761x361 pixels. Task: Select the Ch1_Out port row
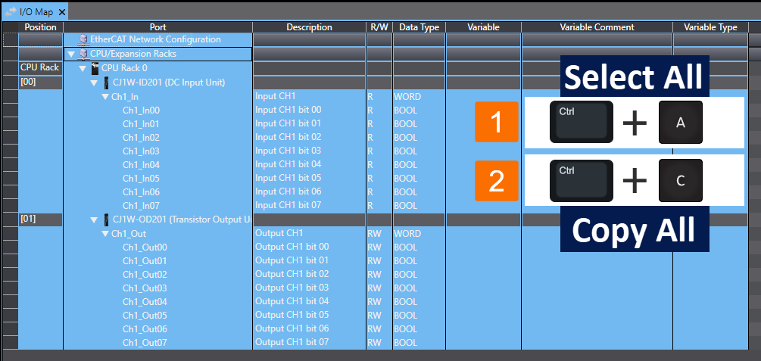129,234
